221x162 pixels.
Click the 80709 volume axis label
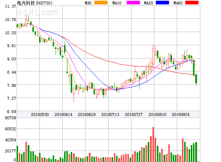click(x=11, y=118)
